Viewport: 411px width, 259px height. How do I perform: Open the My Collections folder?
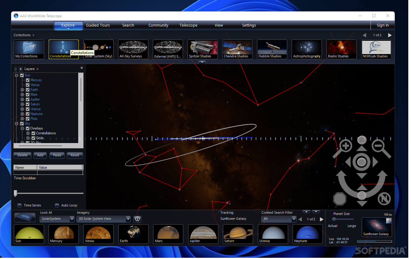point(29,50)
